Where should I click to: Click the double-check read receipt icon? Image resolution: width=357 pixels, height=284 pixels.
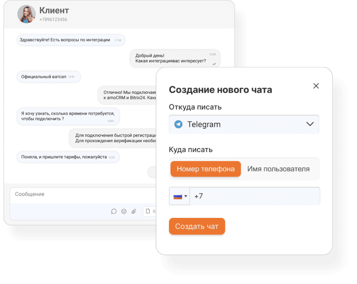214,64
